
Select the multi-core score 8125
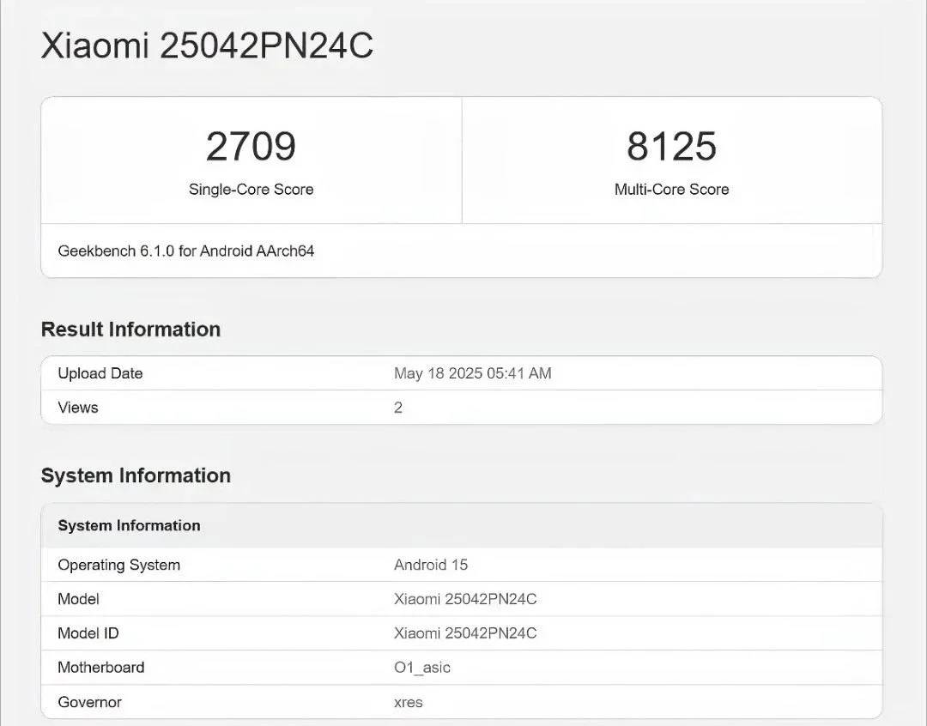tap(671, 146)
